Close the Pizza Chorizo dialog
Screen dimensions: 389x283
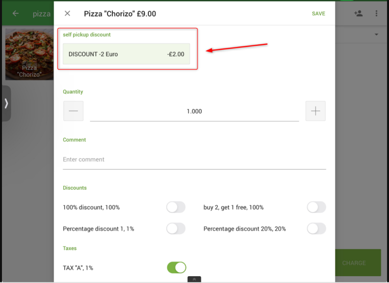(x=68, y=14)
